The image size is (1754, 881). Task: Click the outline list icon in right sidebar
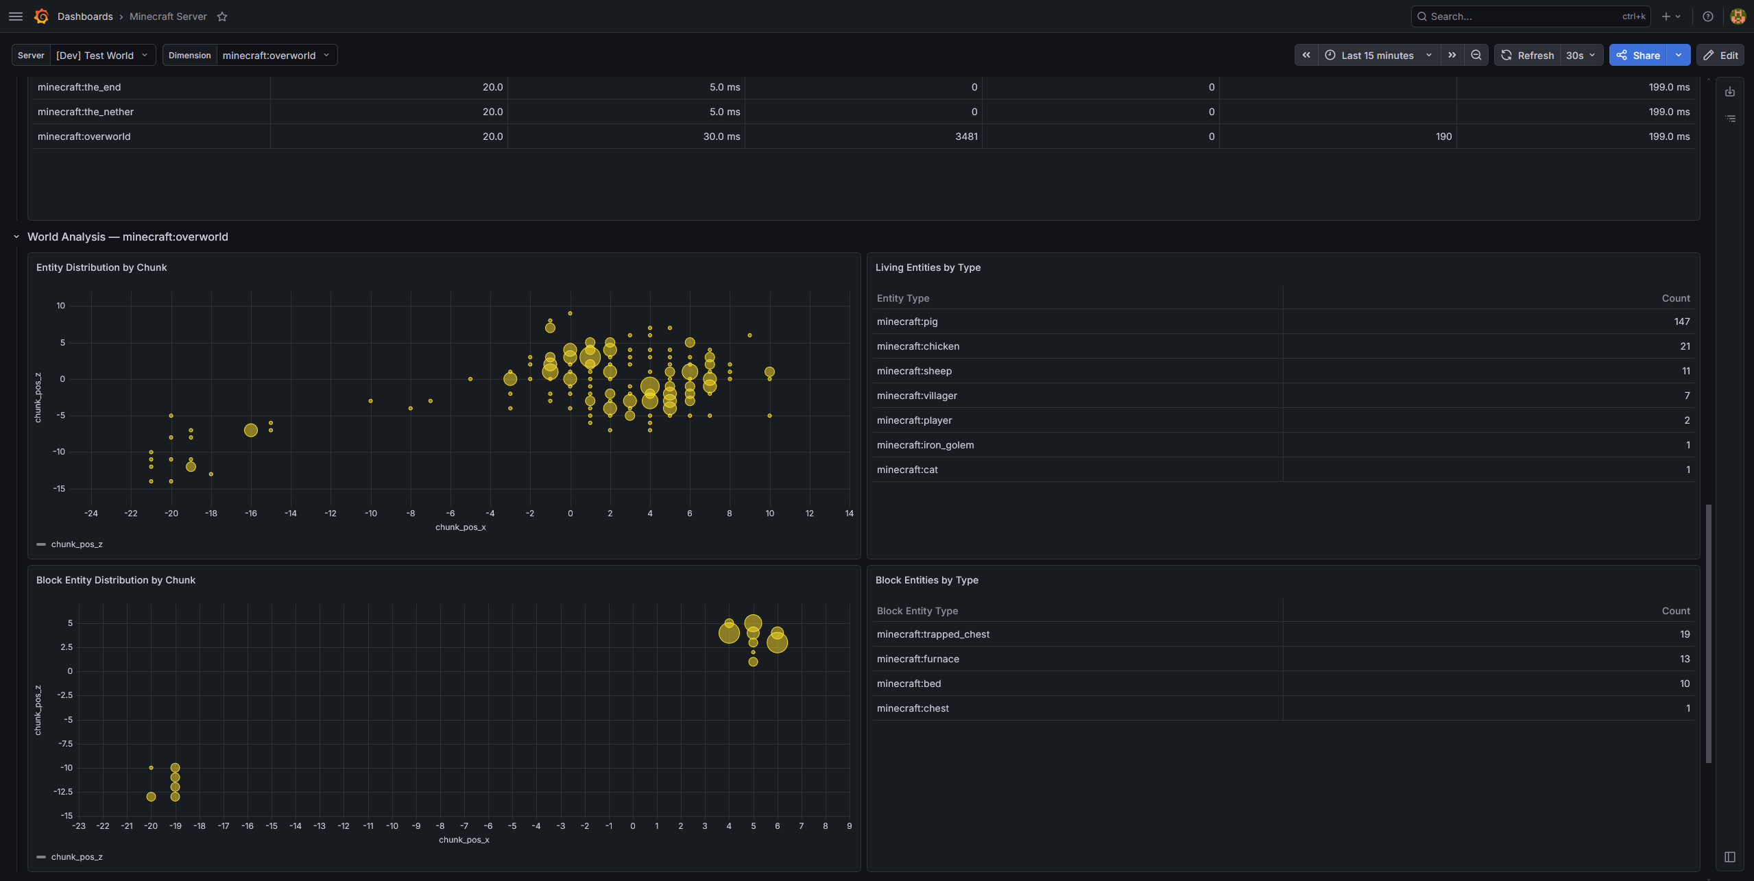1730,119
